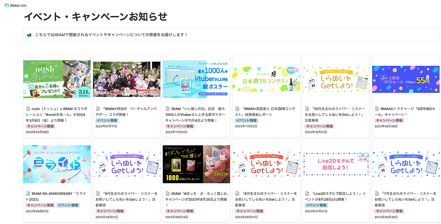The height and width of the screenshot is (224, 441).
Task: Click the page icon beside 8月生まれ title
Action: [237, 194]
